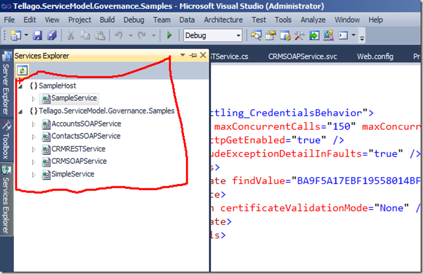Screen dimensions: 423x274
Task: Click the Find in Files toolbar icon
Action: click(x=256, y=35)
